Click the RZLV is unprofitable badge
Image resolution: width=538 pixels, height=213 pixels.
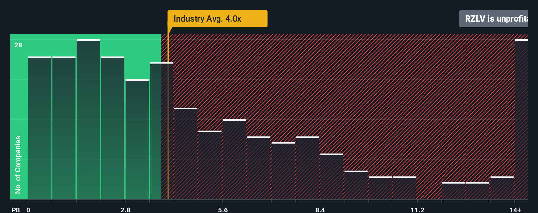point(495,19)
